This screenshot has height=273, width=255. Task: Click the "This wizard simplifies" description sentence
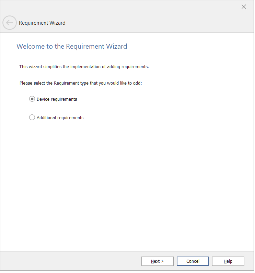[x=84, y=67]
